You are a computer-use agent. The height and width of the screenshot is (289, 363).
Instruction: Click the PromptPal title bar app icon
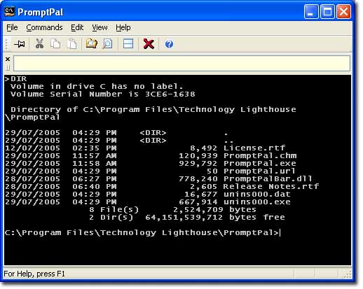[10, 12]
